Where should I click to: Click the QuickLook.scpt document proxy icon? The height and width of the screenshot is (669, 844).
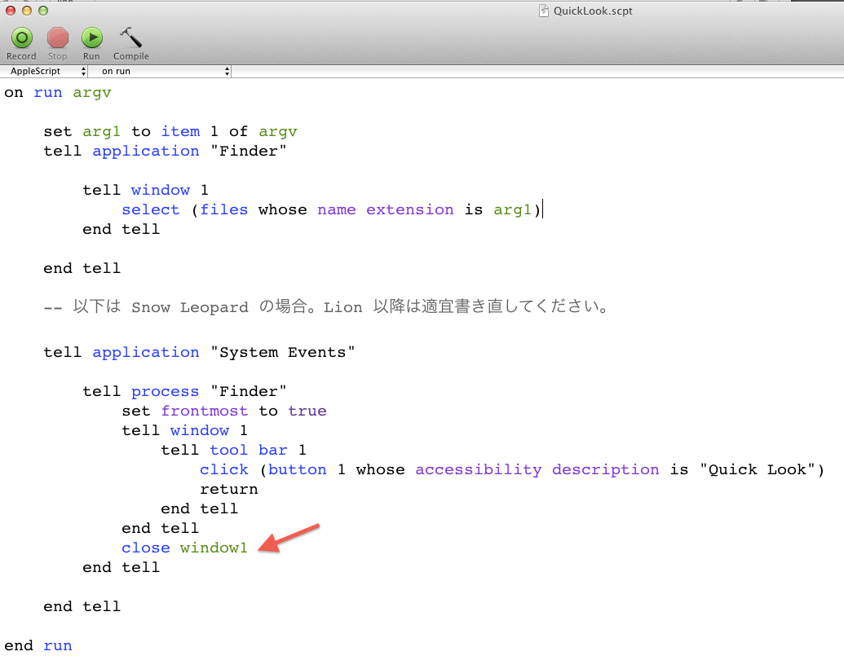(544, 11)
